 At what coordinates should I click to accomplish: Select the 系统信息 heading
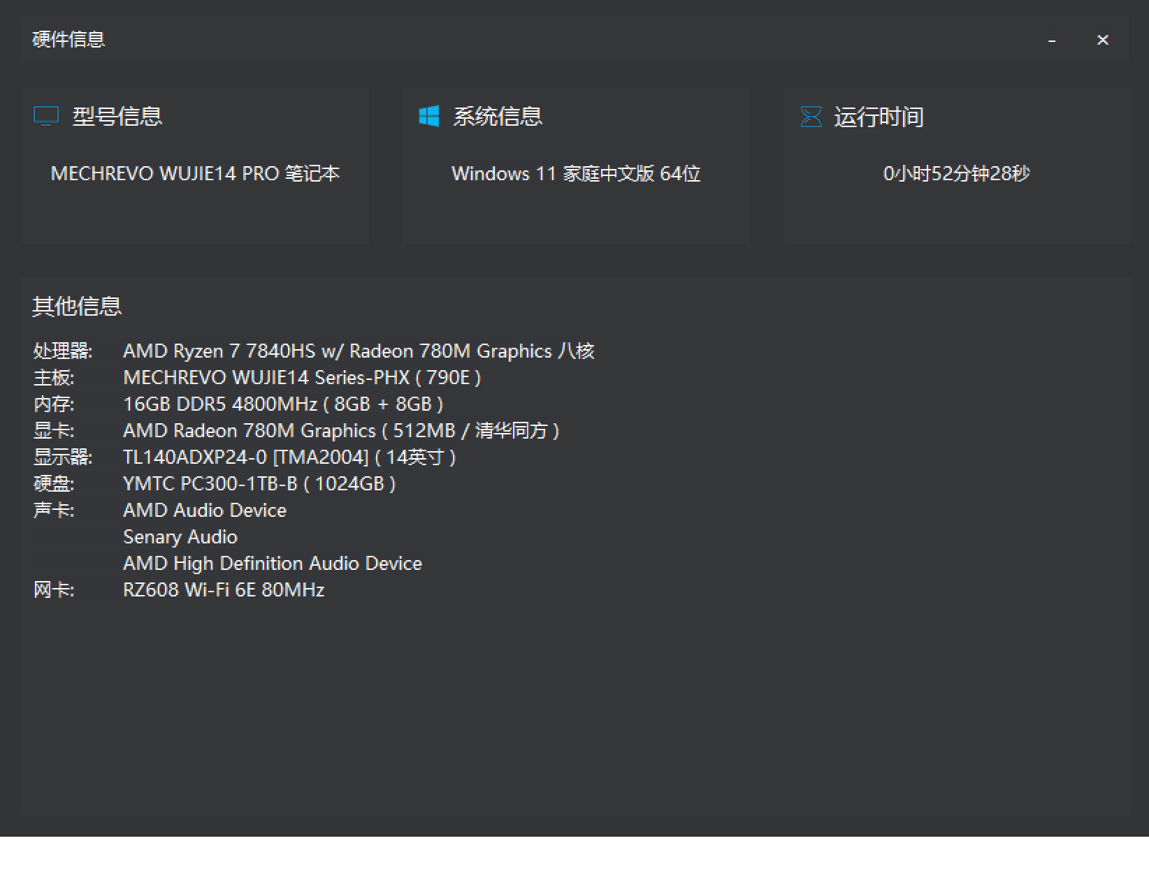tap(498, 116)
